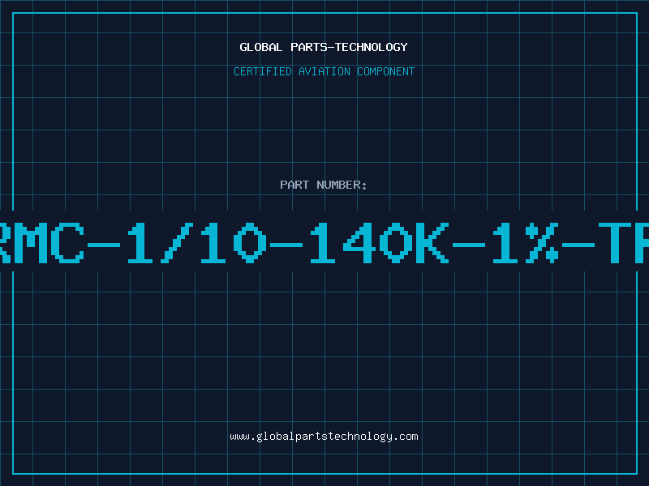Image resolution: width=649 pixels, height=486 pixels.
Task: Click the dash between RMC and 1/10
Action: [104, 245]
